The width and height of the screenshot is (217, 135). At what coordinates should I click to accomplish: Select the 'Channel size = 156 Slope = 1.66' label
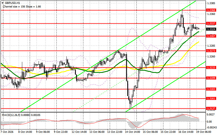pyautogui.click(x=22, y=6)
